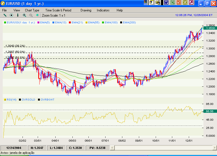Image resolution: width=217 pixels, height=156 pixels.
Task: Launch Excel from the Office shortcut bar
Action: (172, 3)
